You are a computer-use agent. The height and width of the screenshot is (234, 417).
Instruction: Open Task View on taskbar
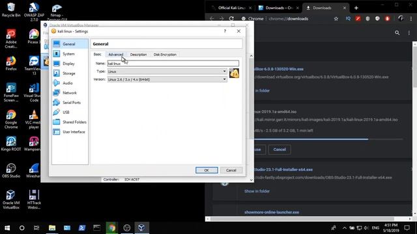[36, 228]
